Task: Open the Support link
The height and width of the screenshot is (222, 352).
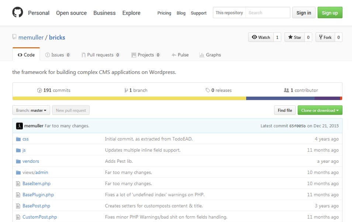Action: tap(199, 13)
